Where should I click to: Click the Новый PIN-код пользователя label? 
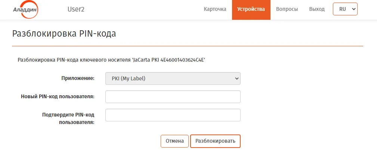click(58, 96)
